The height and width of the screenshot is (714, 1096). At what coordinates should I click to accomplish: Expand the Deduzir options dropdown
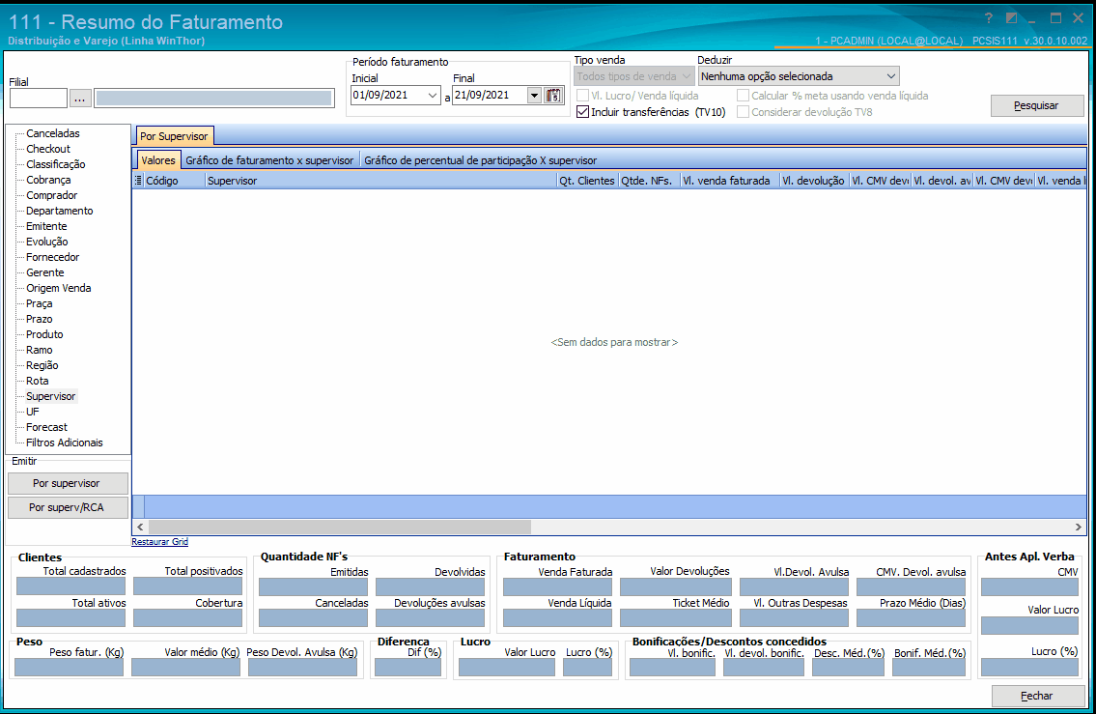(890, 76)
